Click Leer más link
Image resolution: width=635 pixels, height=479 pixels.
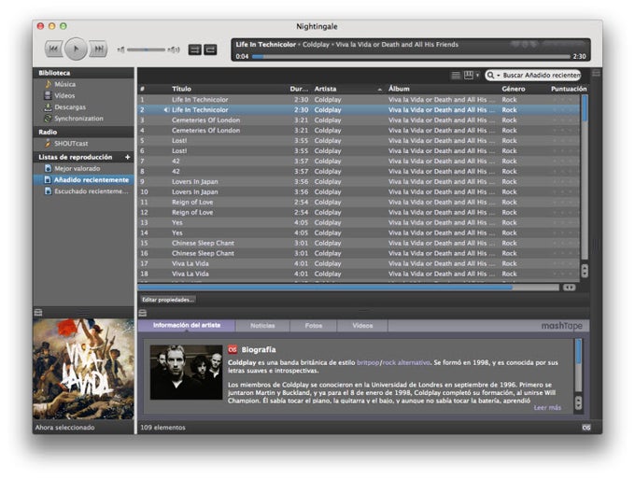tap(547, 407)
